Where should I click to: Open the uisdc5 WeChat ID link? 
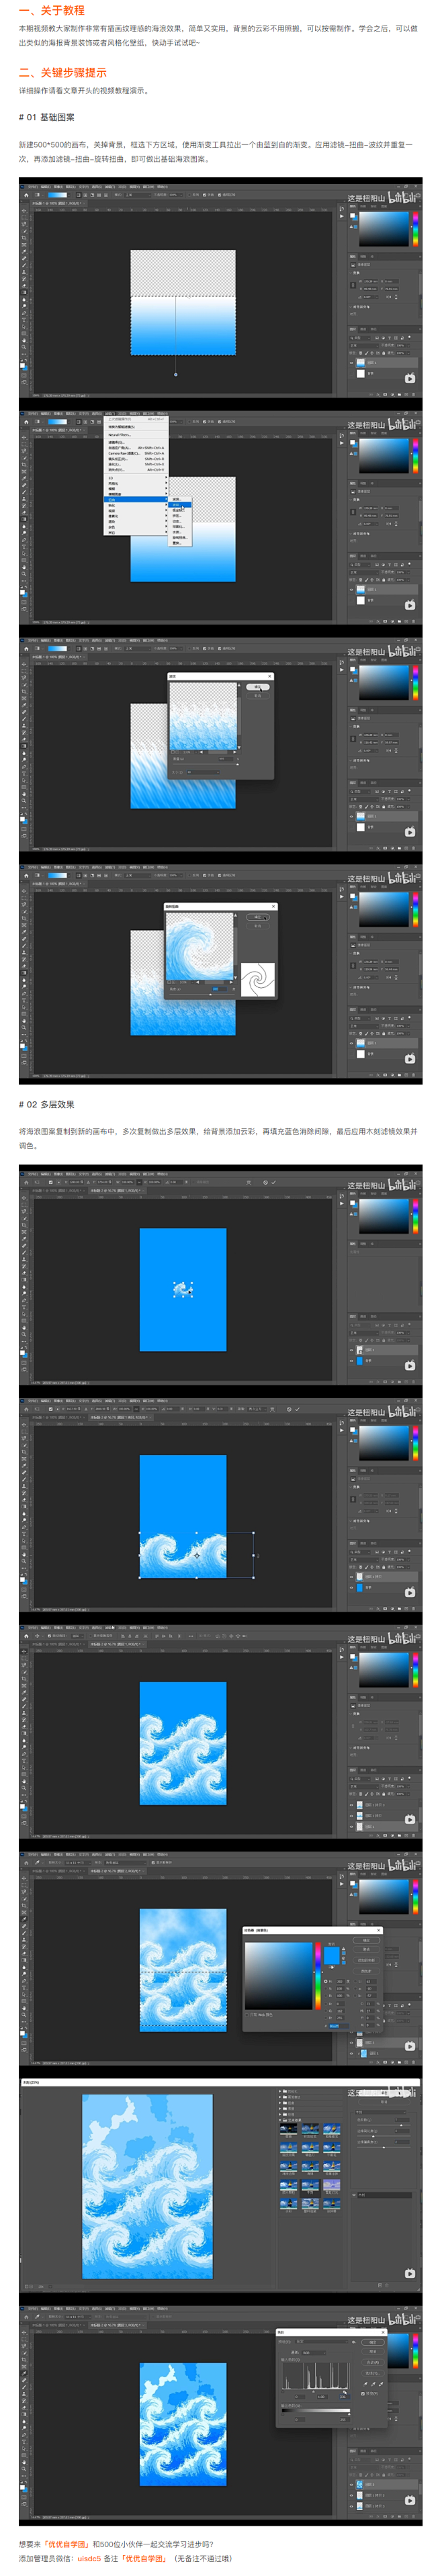point(89,2558)
